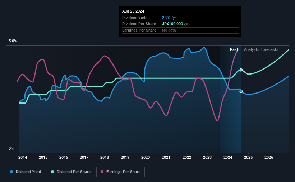Viewport: 295px width, 182px height.
Task: Click 'Dividend Yield' row label in tooltip
Action: (135, 18)
